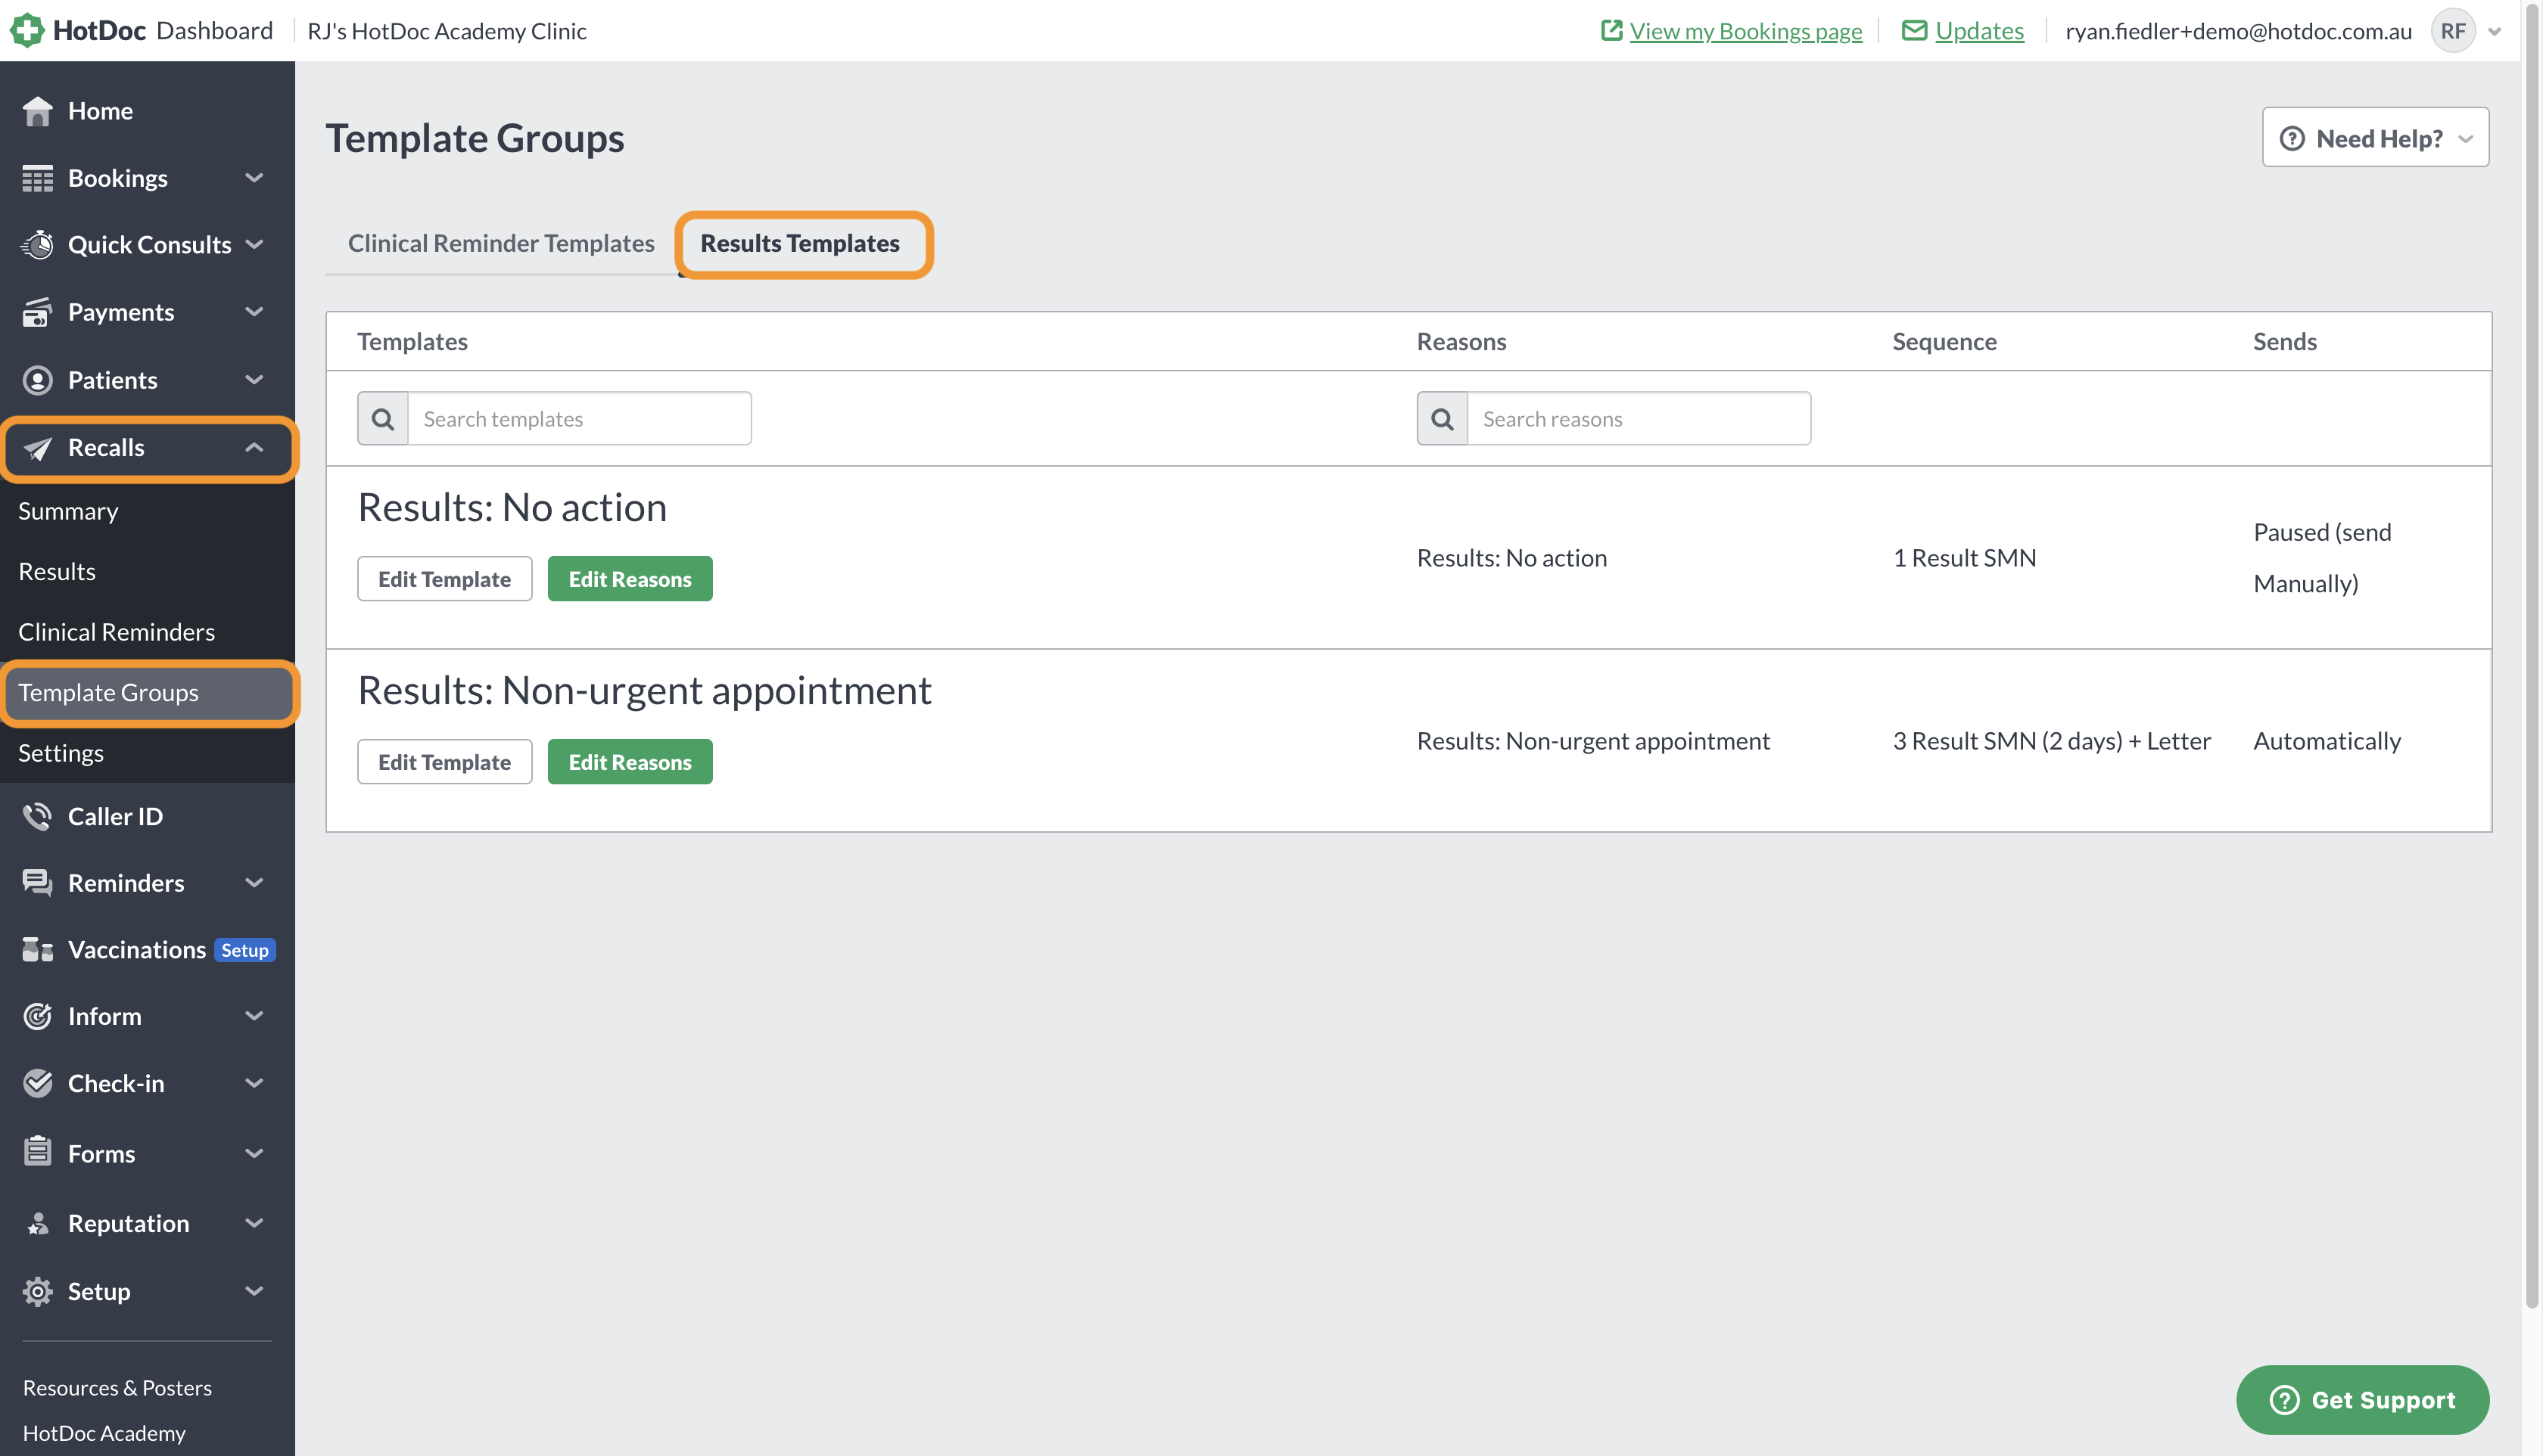Open View my Bookings page link
2543x1456 pixels.
[1745, 31]
